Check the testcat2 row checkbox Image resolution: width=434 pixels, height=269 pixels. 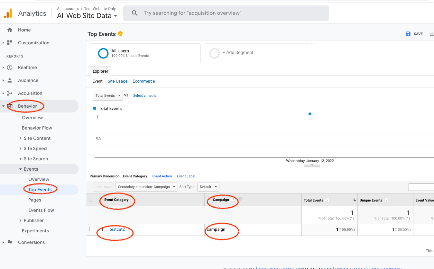[x=91, y=229]
